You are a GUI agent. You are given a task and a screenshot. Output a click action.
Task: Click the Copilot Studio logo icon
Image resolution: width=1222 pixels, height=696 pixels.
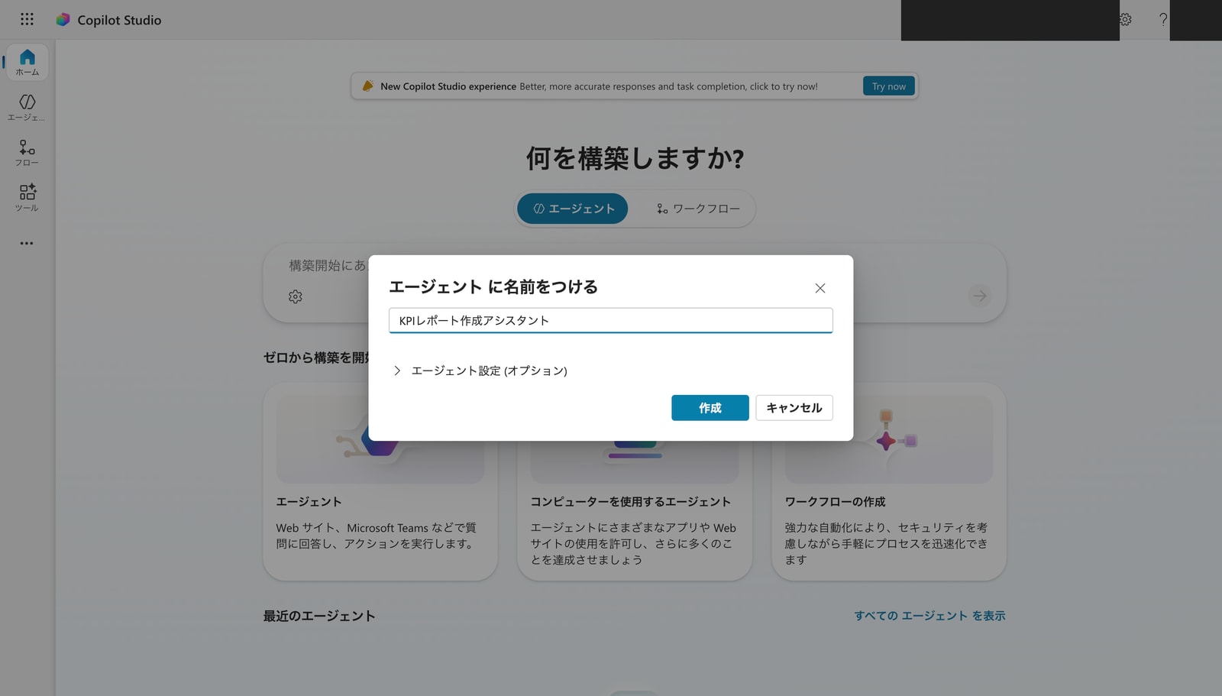(63, 20)
